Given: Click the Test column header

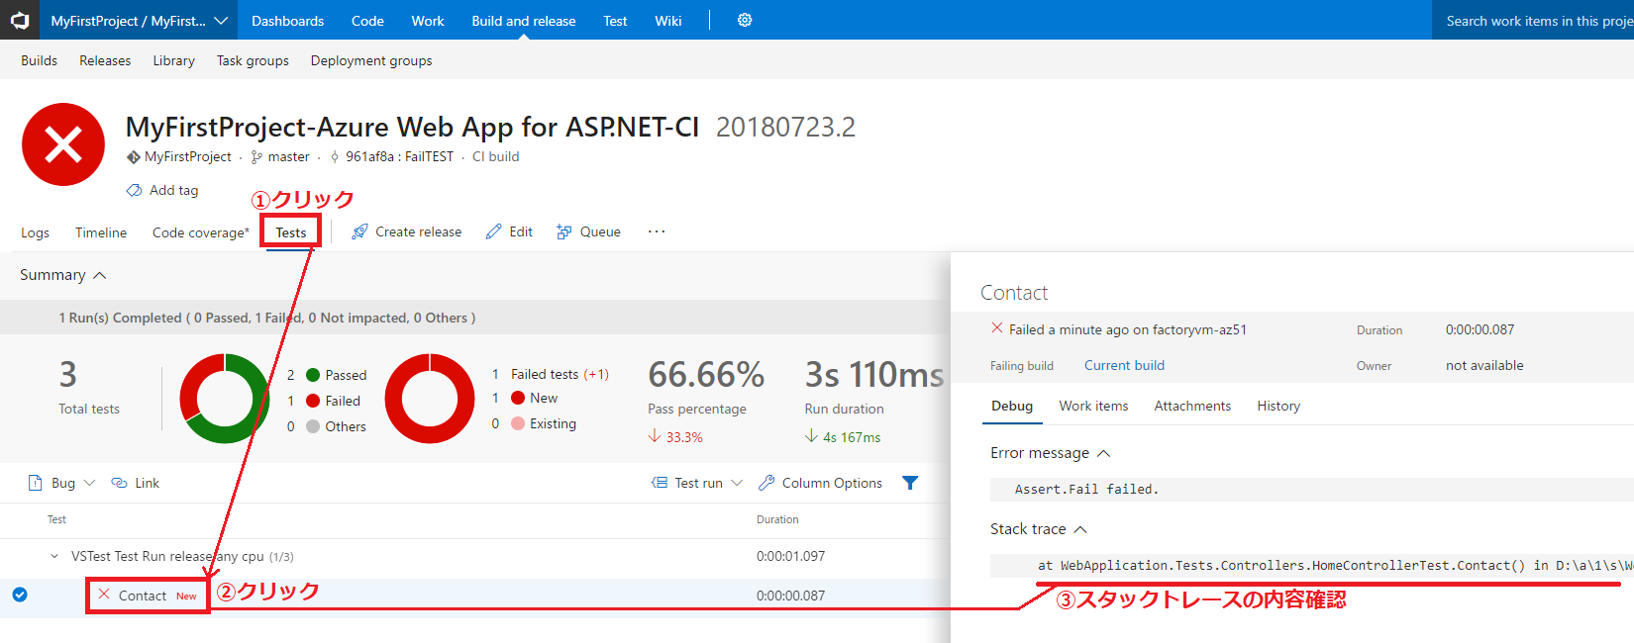Looking at the screenshot, I should tap(56, 519).
